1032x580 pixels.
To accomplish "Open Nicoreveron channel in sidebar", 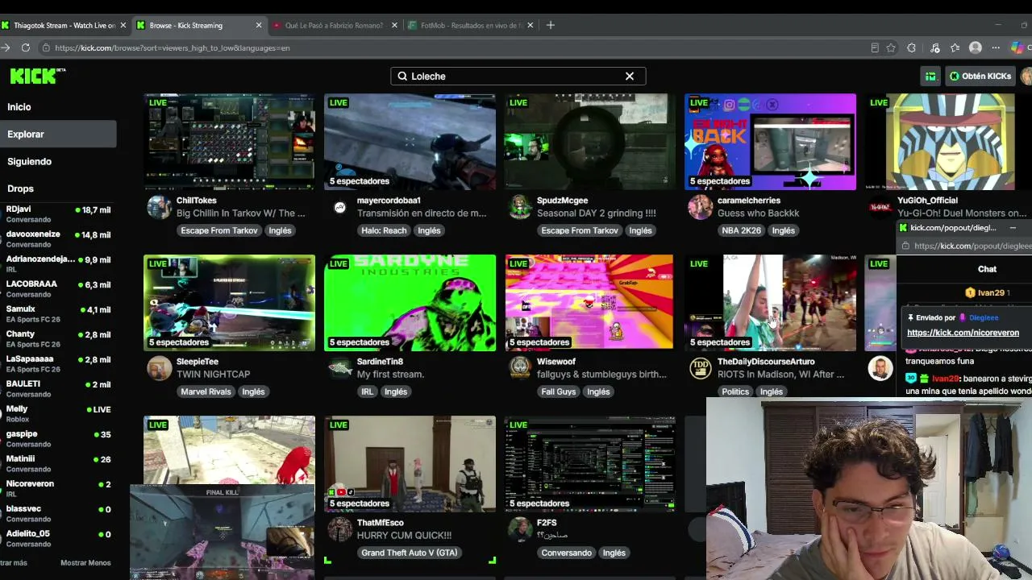I will tap(58, 488).
